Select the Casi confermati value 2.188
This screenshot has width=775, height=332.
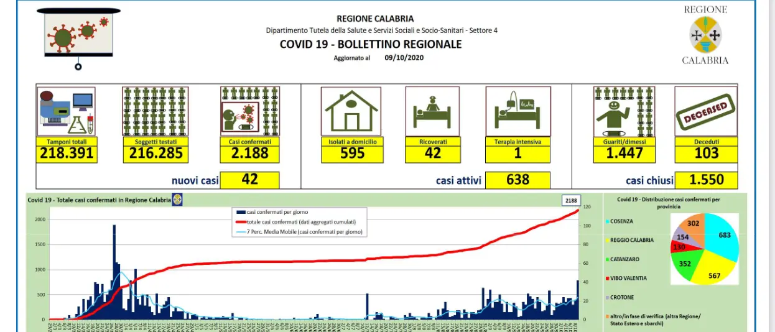coord(250,154)
